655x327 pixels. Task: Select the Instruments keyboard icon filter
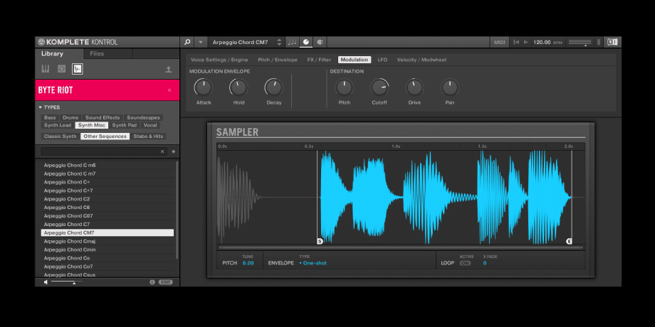coord(46,69)
